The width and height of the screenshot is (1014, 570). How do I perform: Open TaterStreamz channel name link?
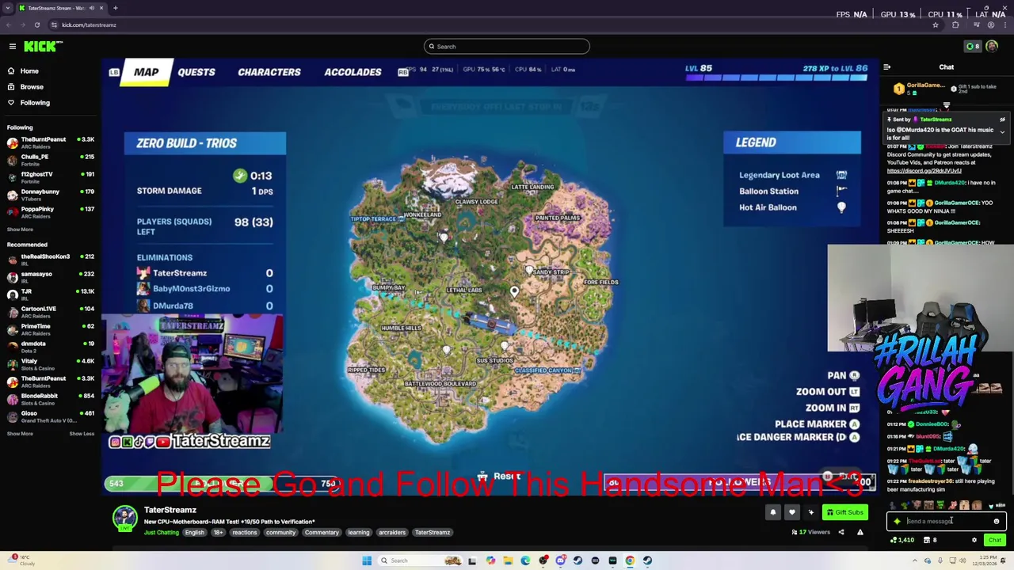(x=170, y=510)
